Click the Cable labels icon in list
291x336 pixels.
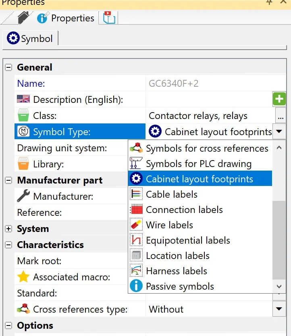point(136,194)
